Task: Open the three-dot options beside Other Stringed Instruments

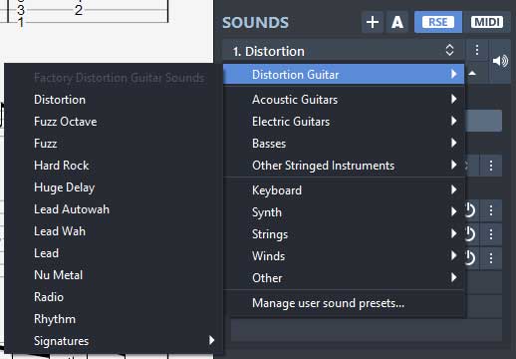Action: 491,166
